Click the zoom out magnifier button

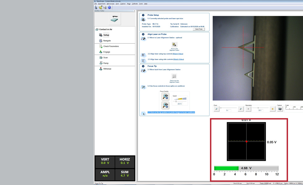pos(216,109)
